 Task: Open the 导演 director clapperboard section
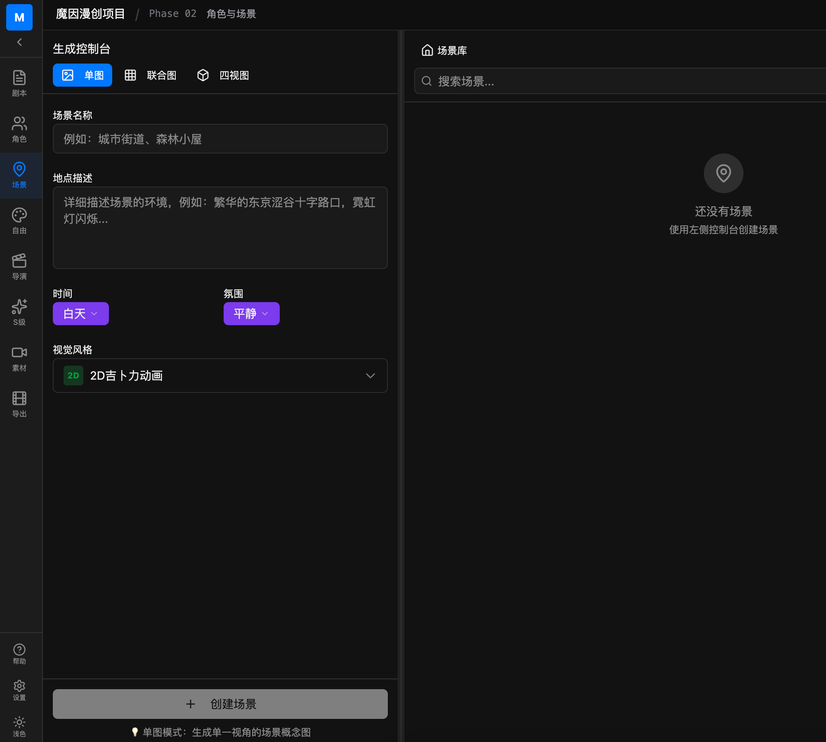[19, 267]
